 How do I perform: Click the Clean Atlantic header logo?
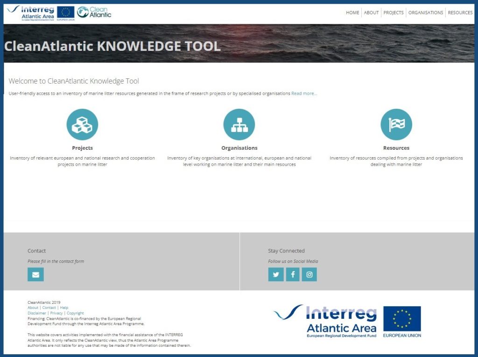(x=94, y=12)
